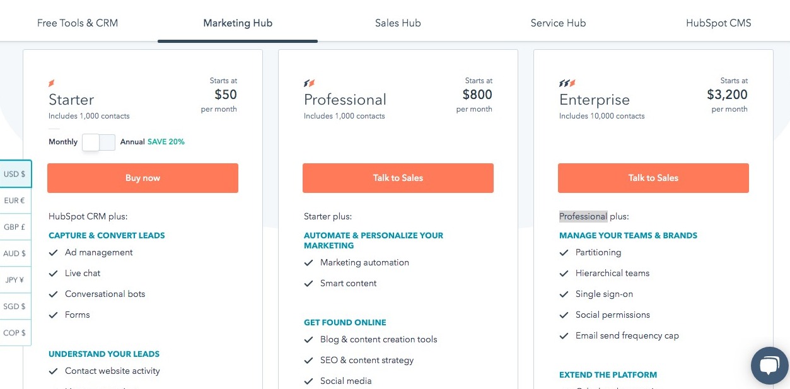790x389 pixels.
Task: Choose JPY ¥ from currency list
Action: 15,280
